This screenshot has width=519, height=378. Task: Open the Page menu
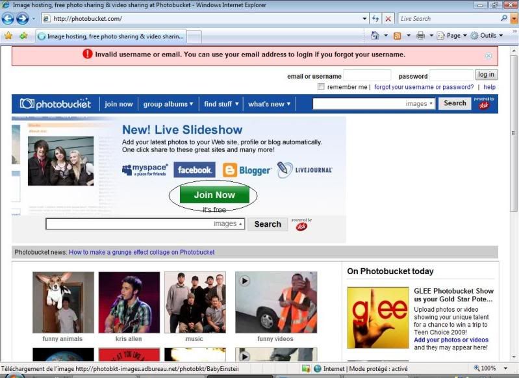tap(452, 36)
